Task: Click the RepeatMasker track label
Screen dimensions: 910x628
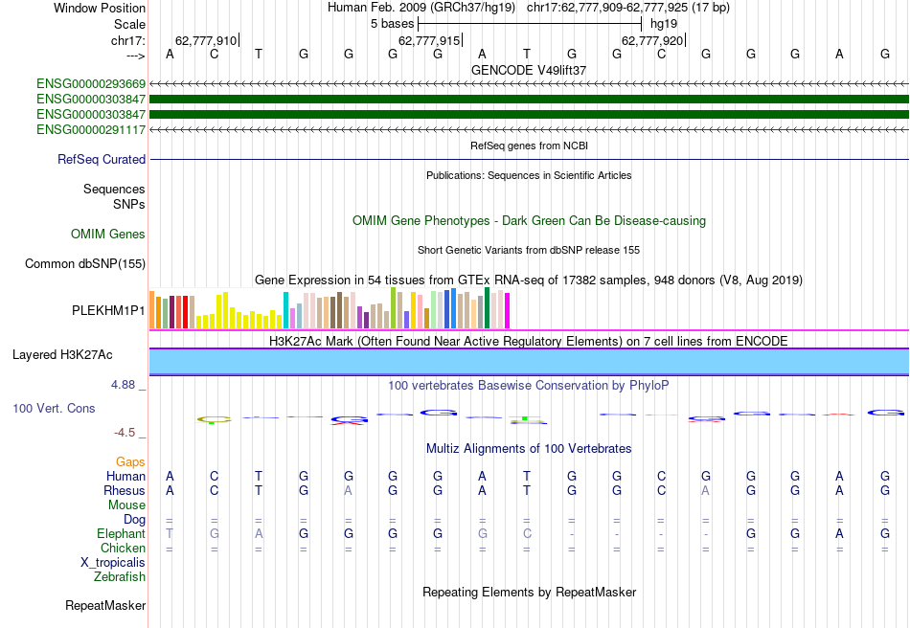Action: click(105, 605)
